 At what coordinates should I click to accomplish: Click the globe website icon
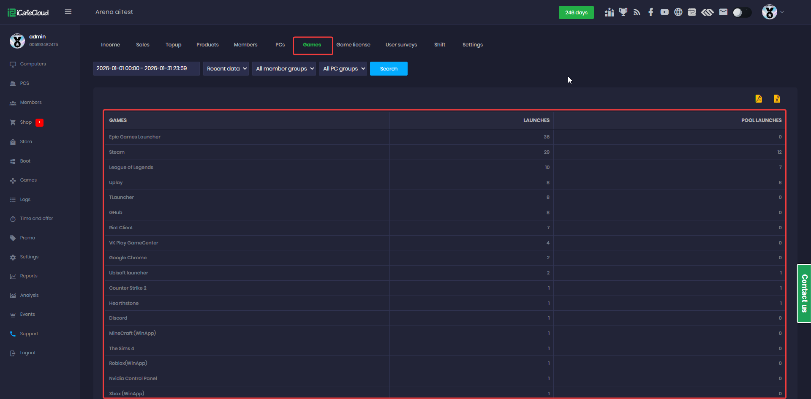[678, 12]
